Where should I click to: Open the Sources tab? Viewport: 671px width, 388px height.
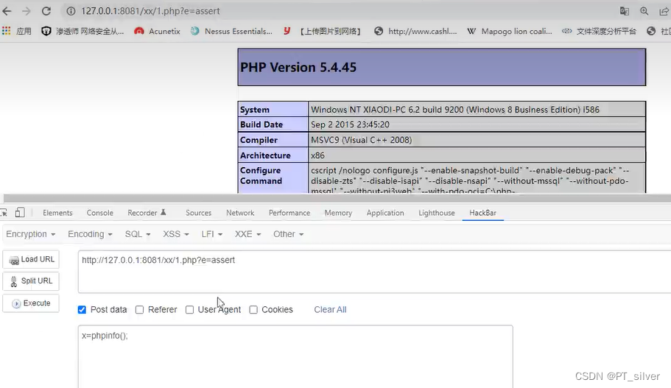pos(198,213)
